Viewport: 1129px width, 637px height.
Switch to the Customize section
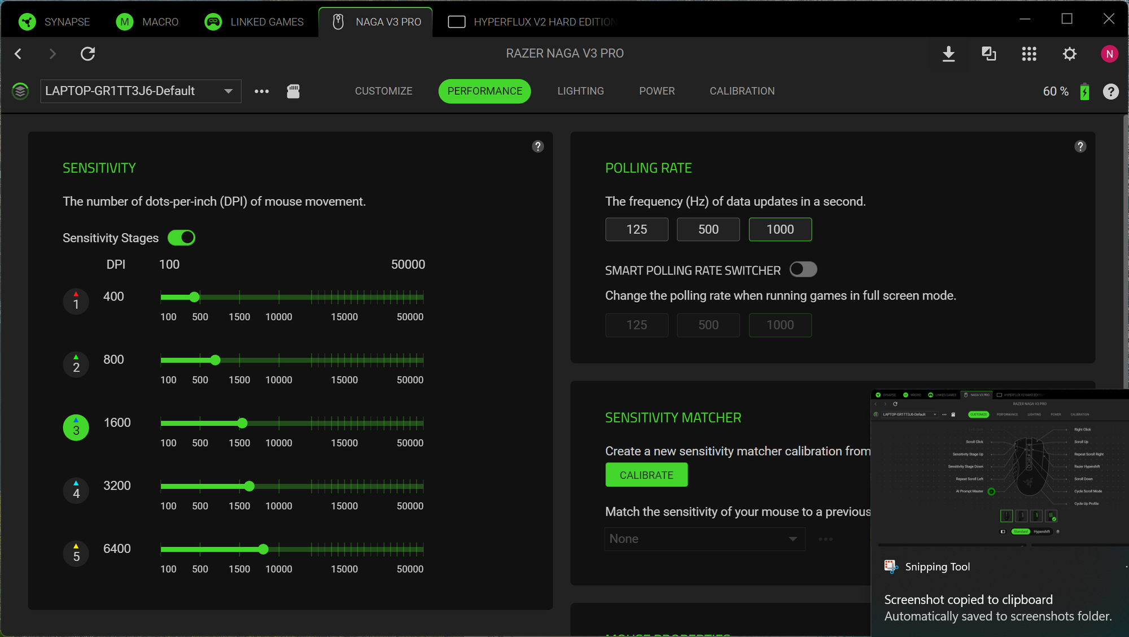[x=383, y=91]
